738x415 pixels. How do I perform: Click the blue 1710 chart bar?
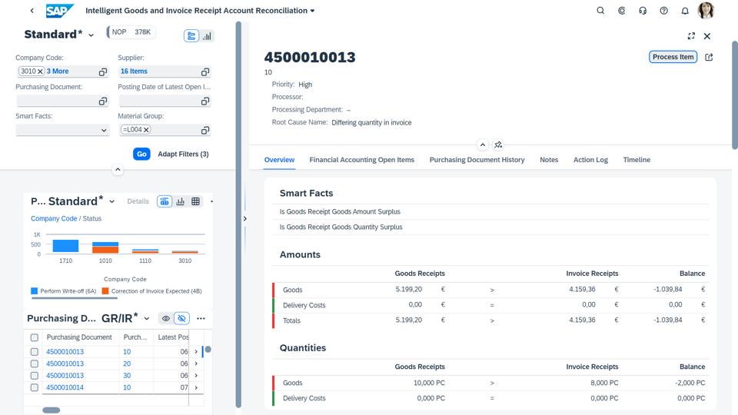(x=65, y=246)
